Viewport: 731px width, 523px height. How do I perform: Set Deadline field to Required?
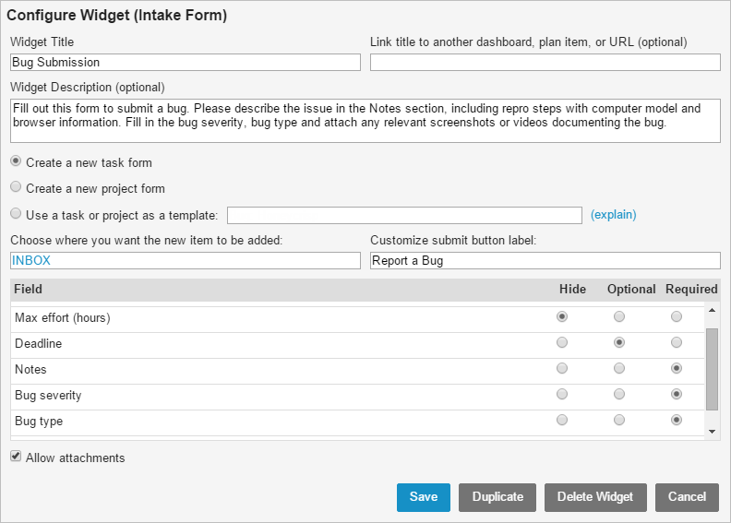[677, 342]
